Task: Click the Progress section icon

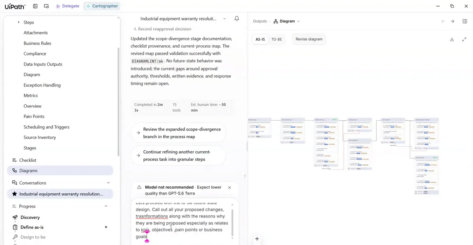Action: coord(14,206)
